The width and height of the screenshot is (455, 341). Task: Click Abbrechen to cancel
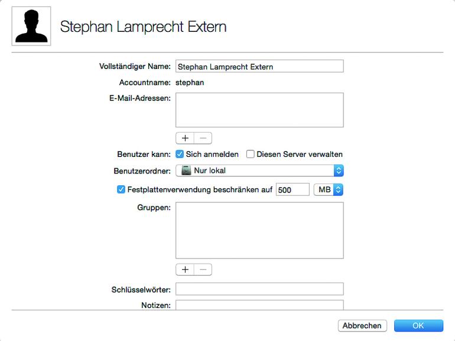(x=362, y=326)
